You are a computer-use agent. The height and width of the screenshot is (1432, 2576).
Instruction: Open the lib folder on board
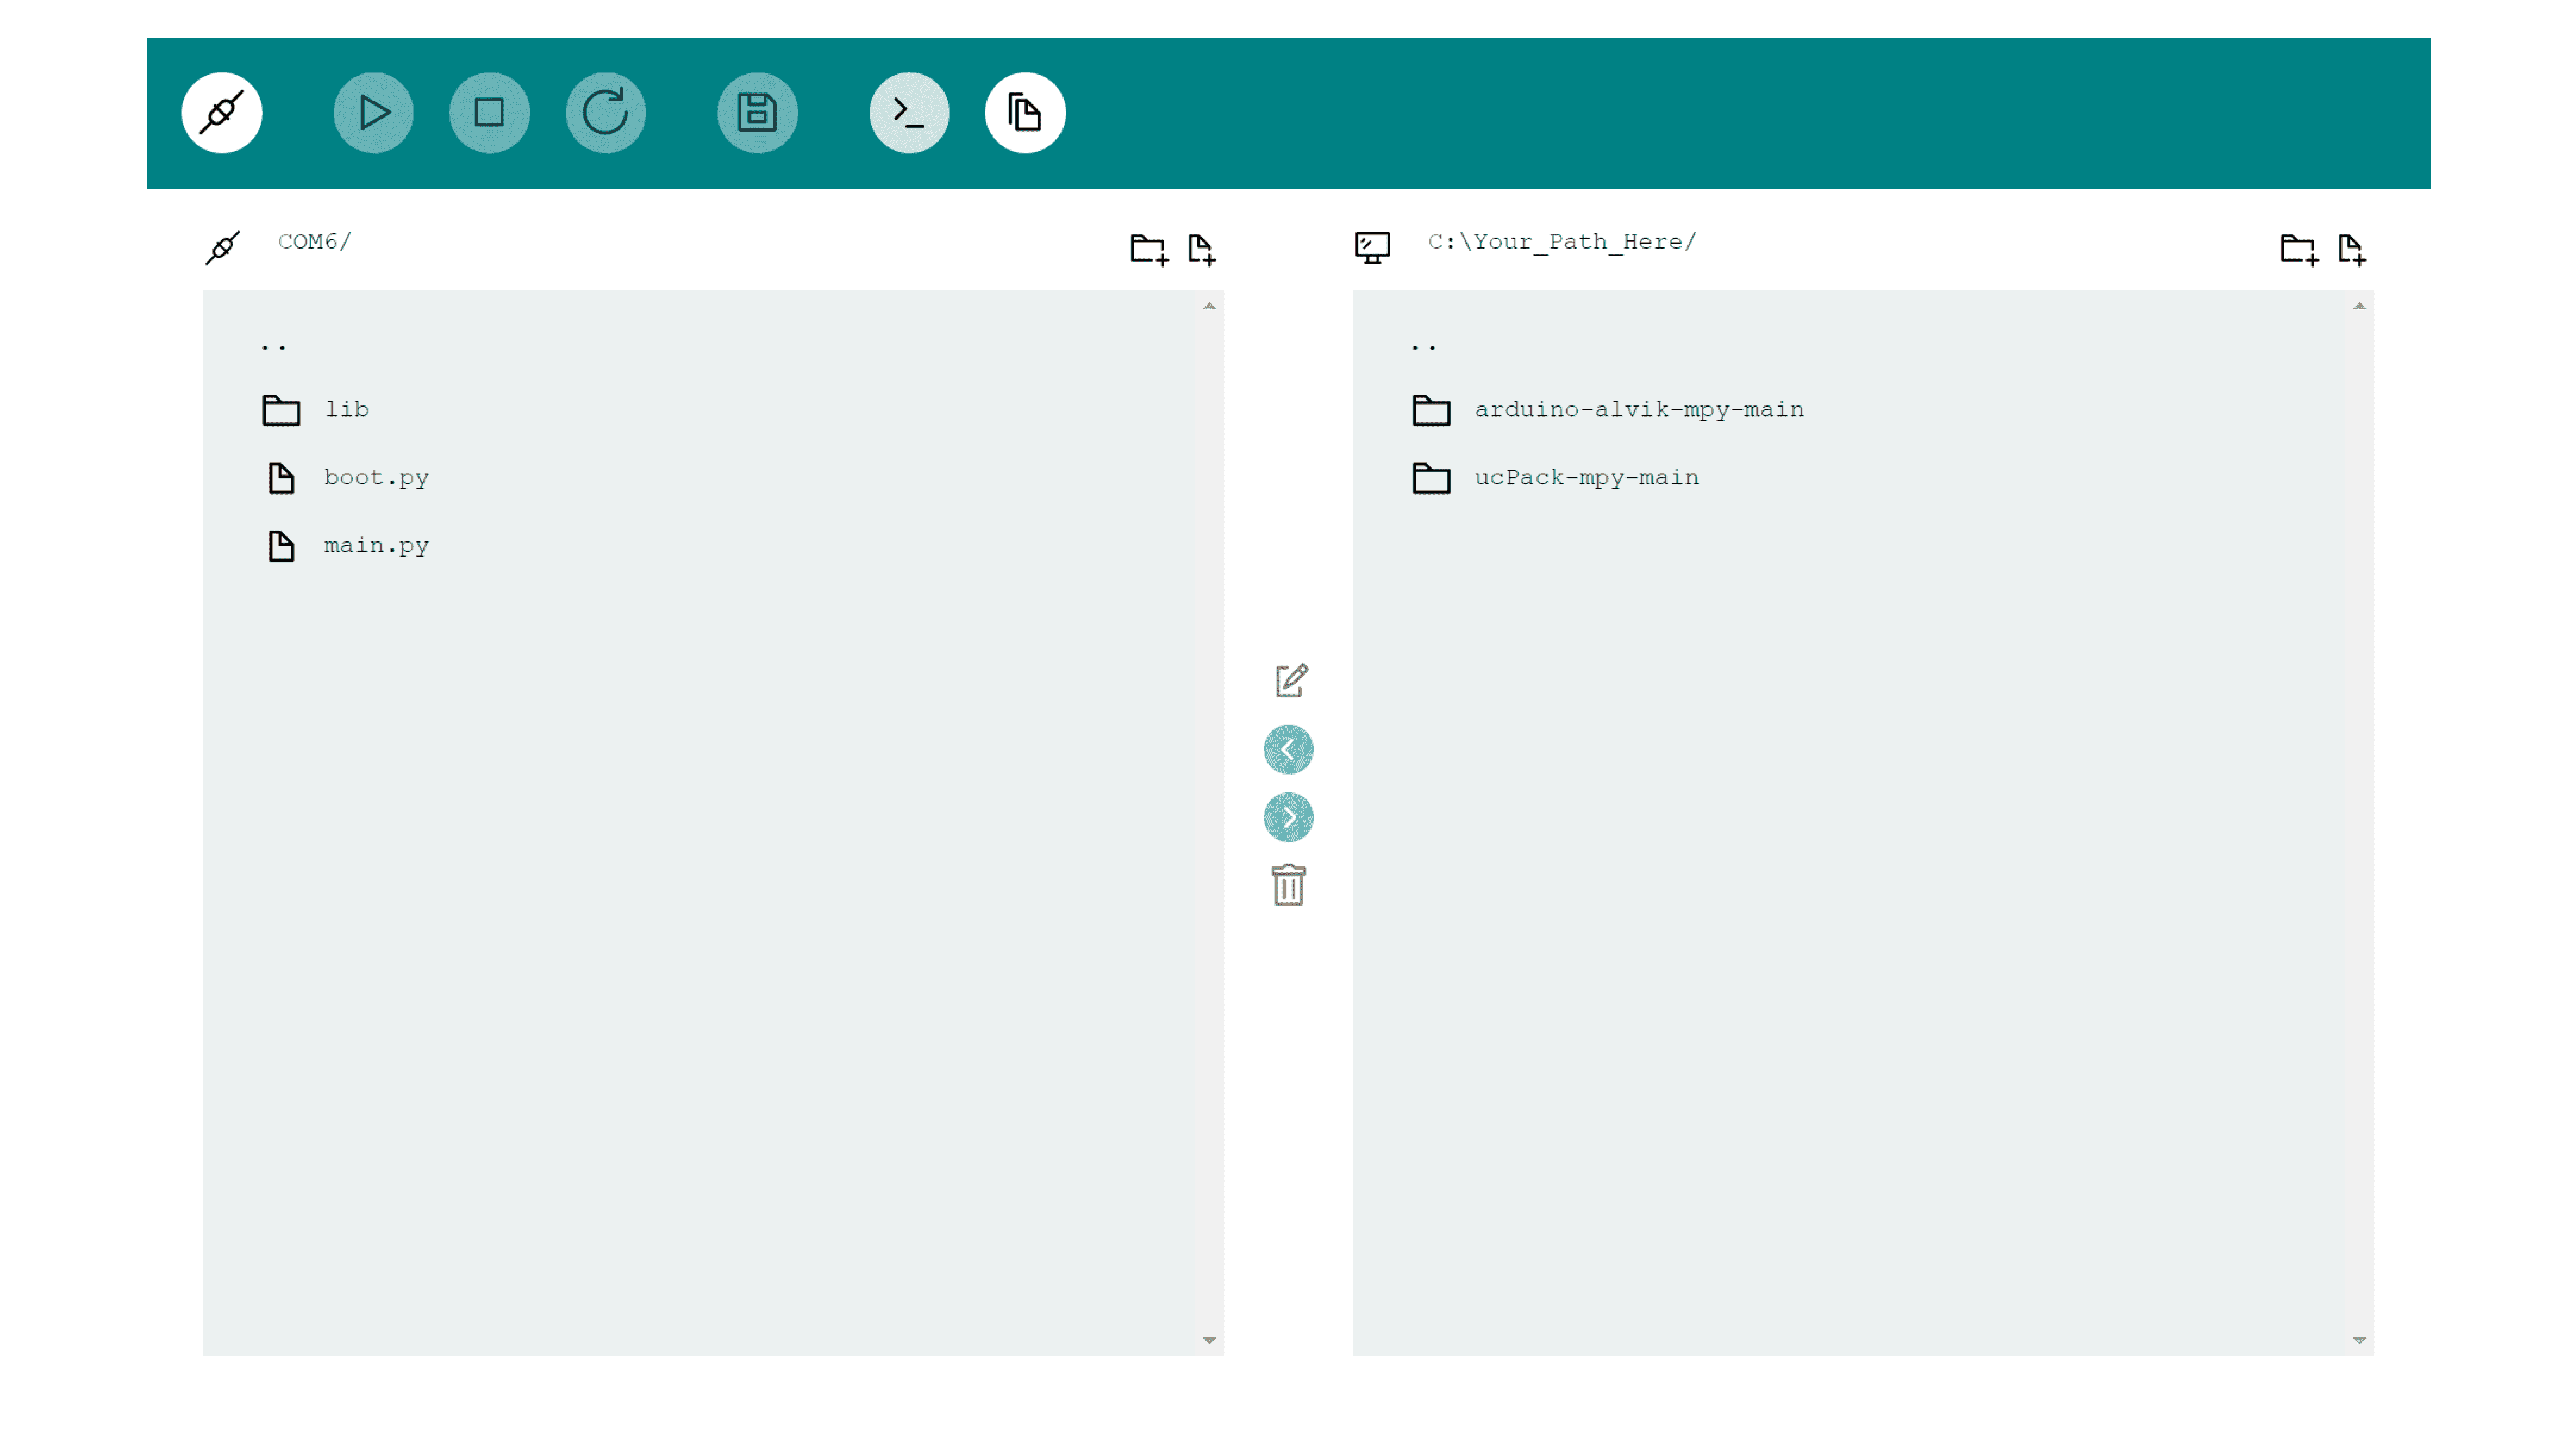click(x=346, y=410)
